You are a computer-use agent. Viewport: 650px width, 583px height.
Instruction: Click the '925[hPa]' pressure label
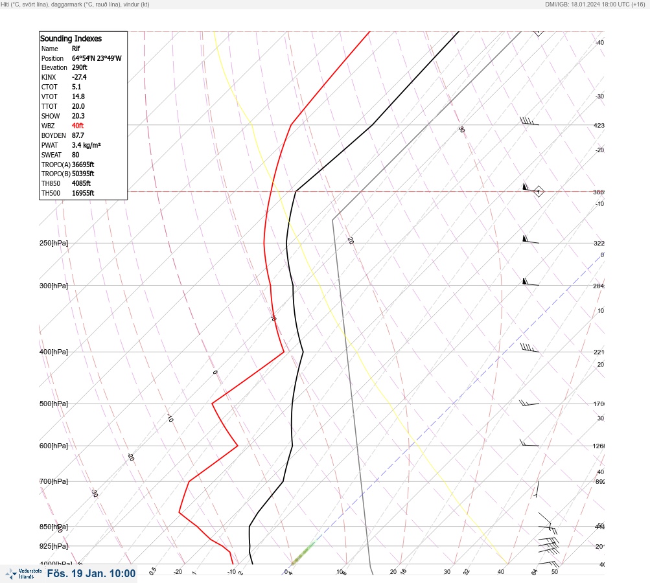coord(54,546)
